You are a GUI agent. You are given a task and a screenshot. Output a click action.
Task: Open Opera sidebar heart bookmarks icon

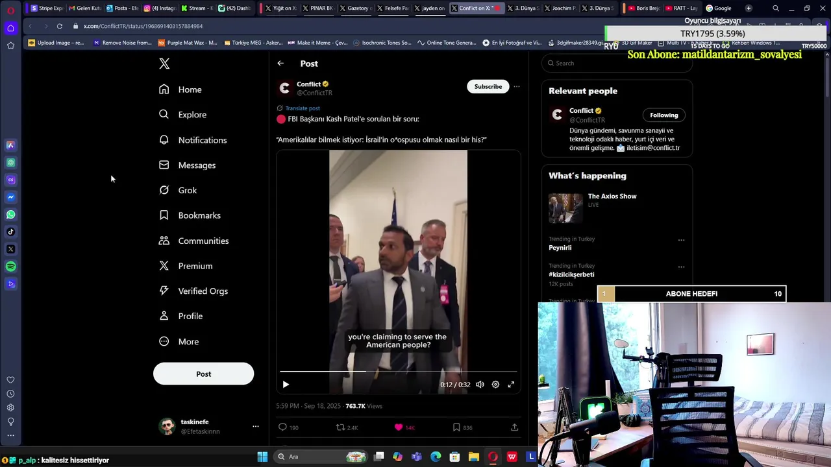pos(10,380)
